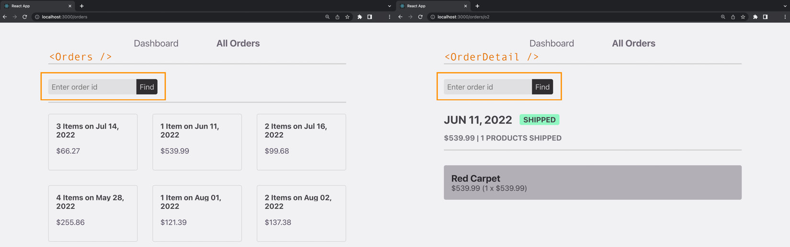Open tab search dropdown in right window
The height and width of the screenshot is (247, 790).
click(x=785, y=6)
